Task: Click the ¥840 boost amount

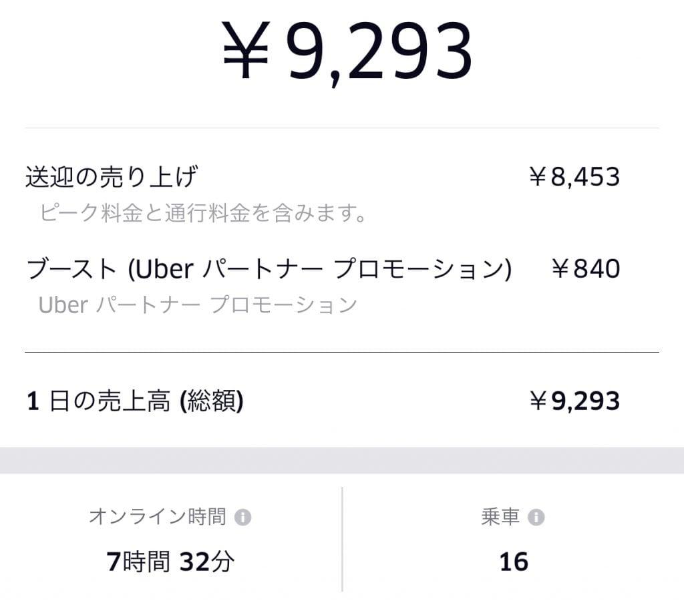Action: 586,269
